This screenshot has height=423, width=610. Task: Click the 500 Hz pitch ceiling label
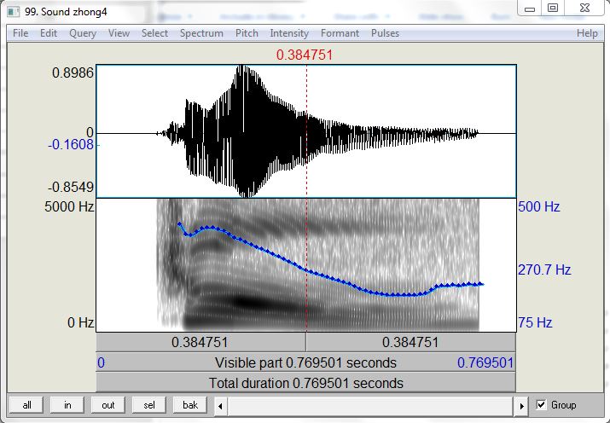click(x=539, y=206)
